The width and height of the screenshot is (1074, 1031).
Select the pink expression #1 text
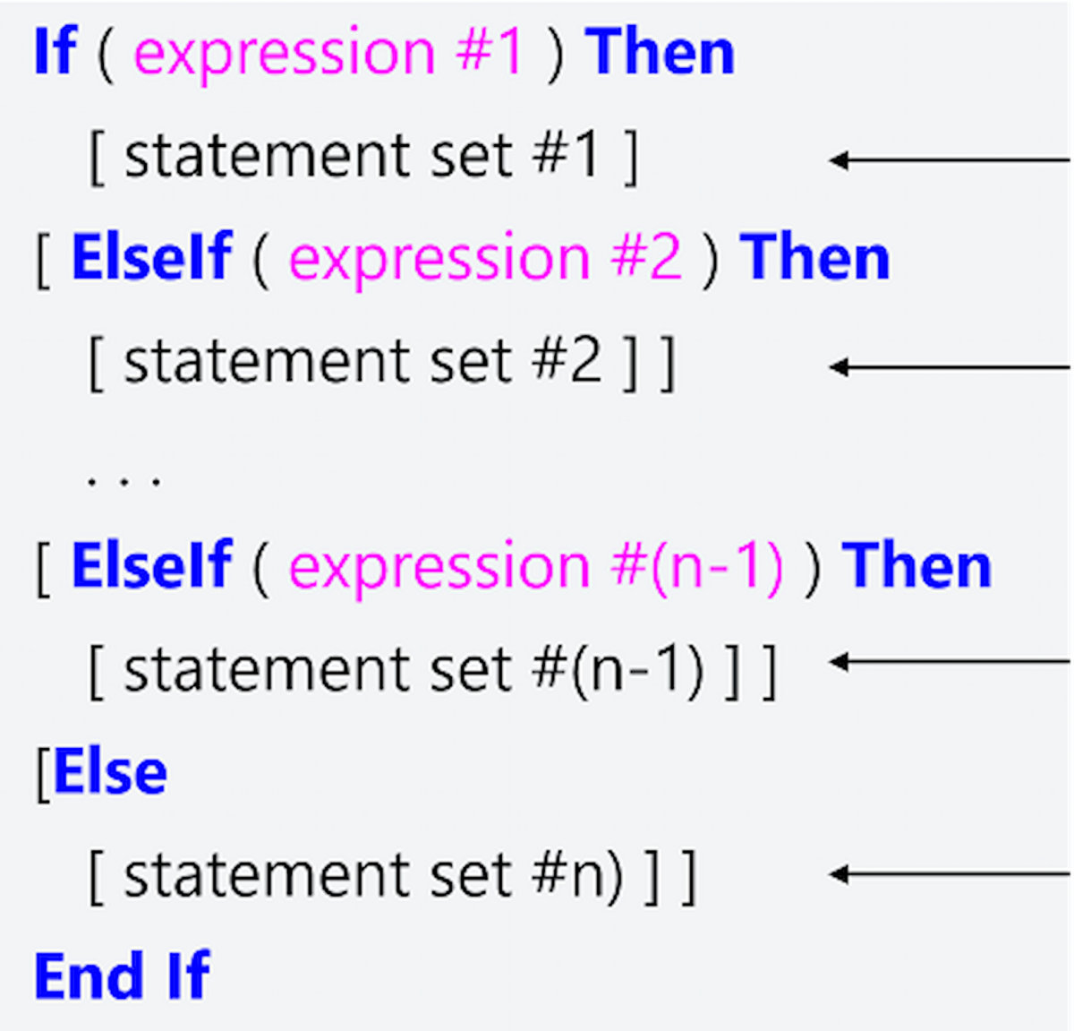(328, 52)
